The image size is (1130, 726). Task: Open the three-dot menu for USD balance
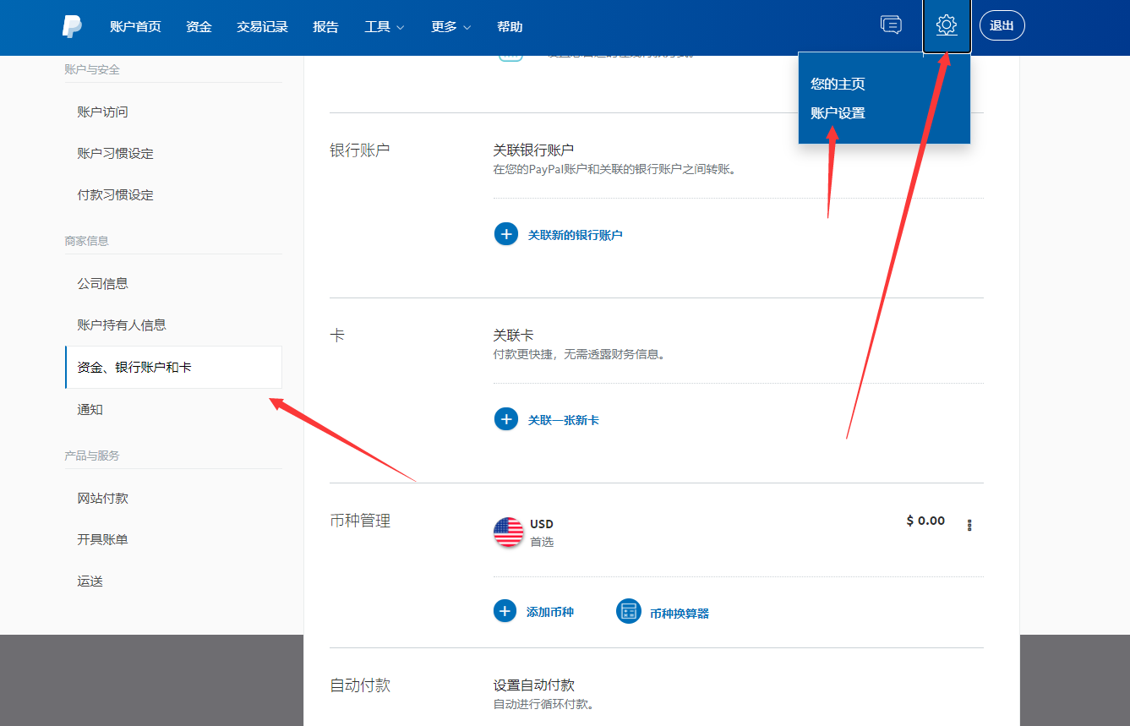(969, 525)
